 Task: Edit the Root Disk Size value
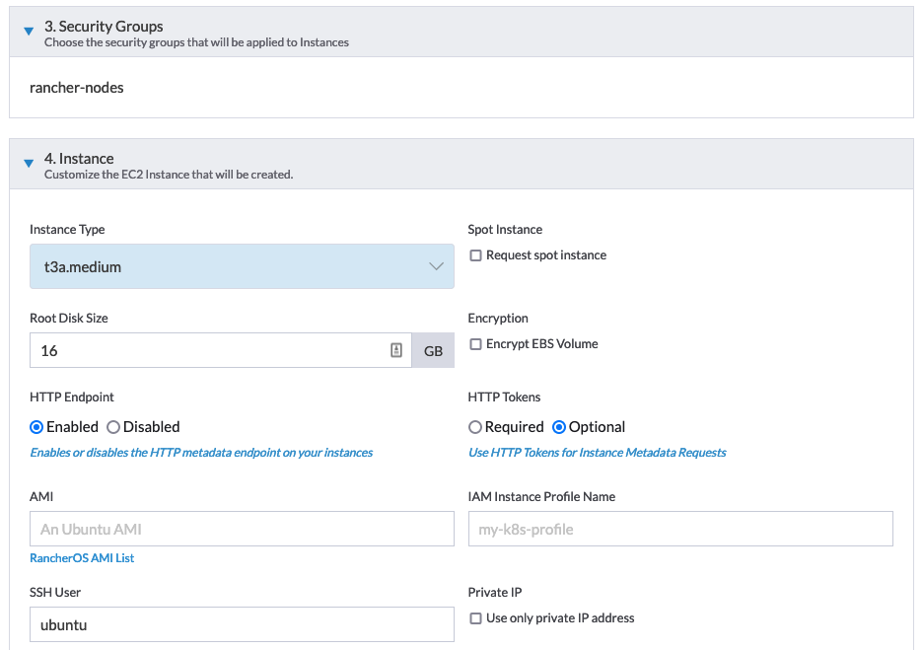coord(197,350)
